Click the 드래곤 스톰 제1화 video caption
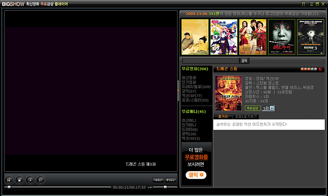 [x=141, y=164]
